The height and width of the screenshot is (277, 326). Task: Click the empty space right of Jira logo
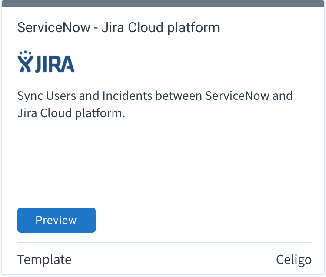(193, 62)
